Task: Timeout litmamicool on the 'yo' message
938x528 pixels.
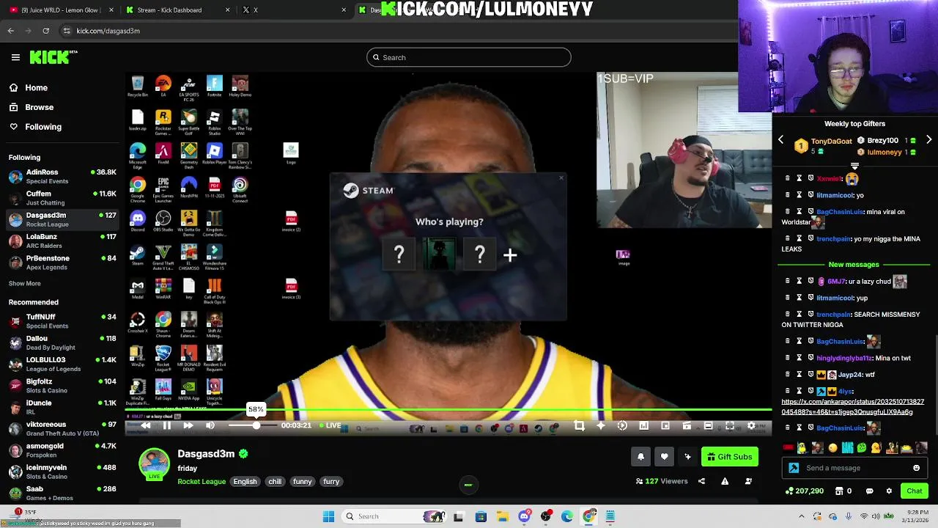Action: pyautogui.click(x=799, y=195)
